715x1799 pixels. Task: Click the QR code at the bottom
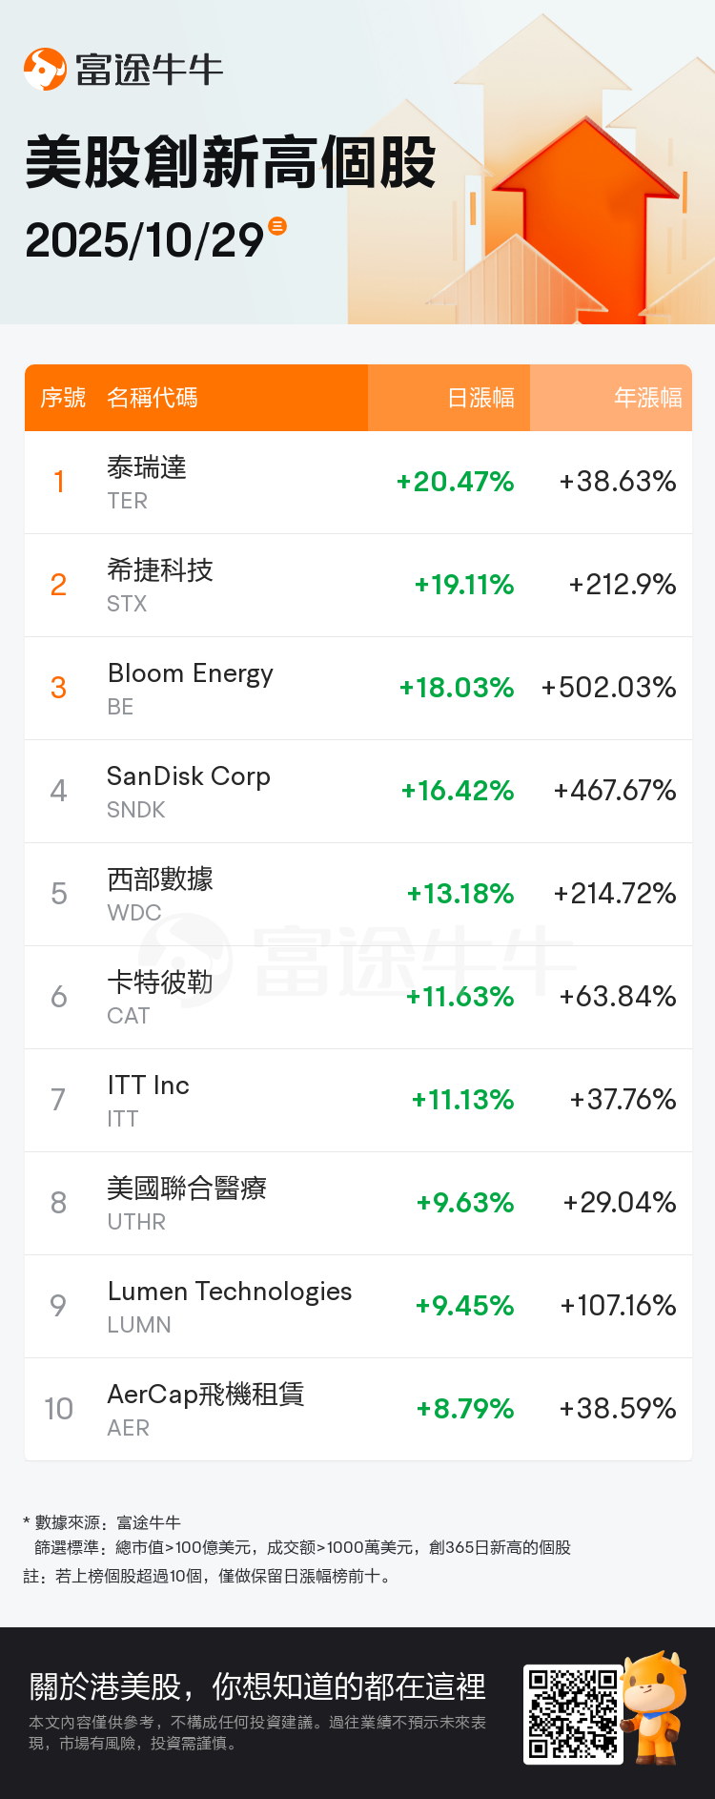pos(573,1714)
